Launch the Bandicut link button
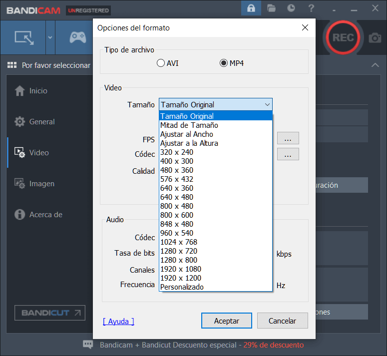Screen dimensions: 387x356 [x=50, y=313]
